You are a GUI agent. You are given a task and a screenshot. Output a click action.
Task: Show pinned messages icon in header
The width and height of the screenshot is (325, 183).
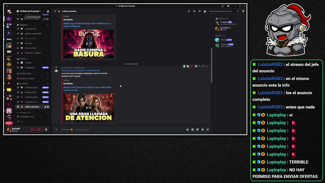[x=200, y=11]
